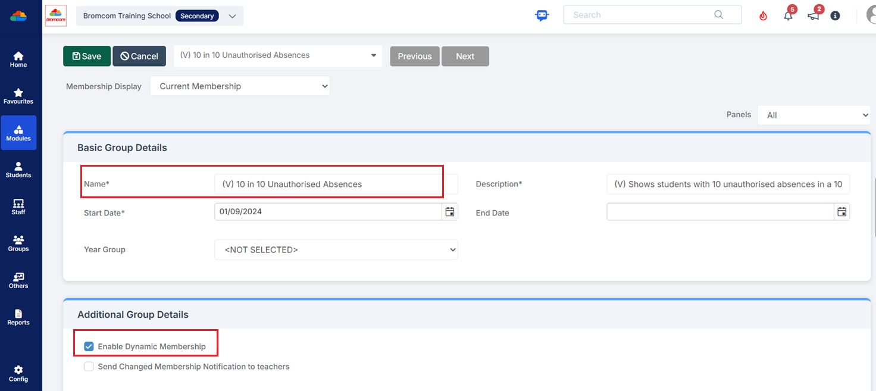Open the announcements megaphone icon

[x=813, y=16]
